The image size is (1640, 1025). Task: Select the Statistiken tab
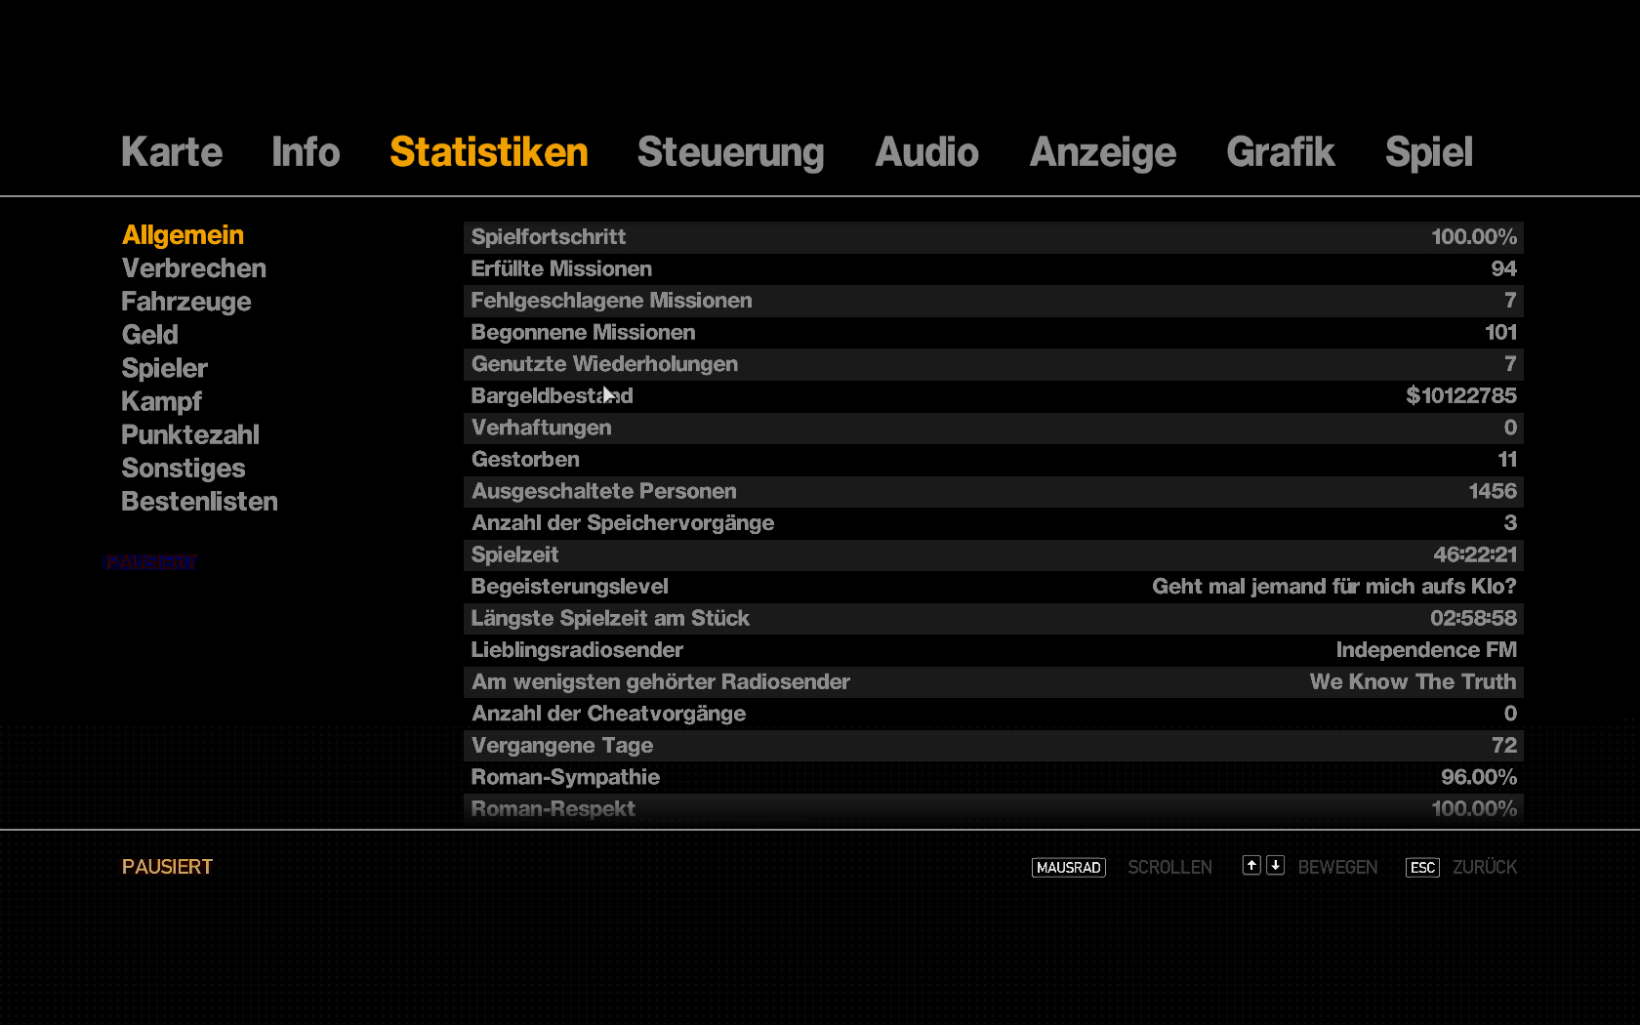(489, 152)
